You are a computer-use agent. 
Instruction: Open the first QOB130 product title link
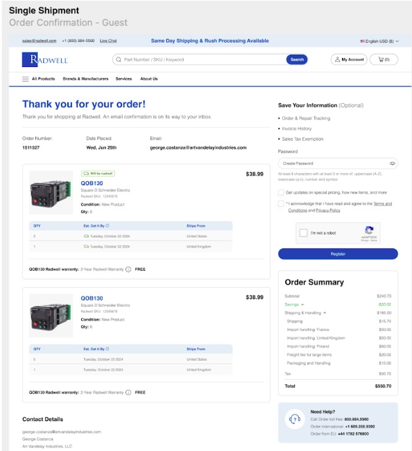[x=92, y=183]
